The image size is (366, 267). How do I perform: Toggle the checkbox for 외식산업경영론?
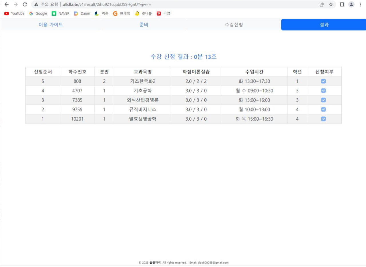point(323,100)
